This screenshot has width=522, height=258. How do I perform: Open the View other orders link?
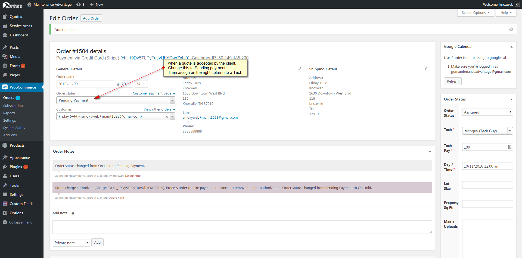(159, 109)
